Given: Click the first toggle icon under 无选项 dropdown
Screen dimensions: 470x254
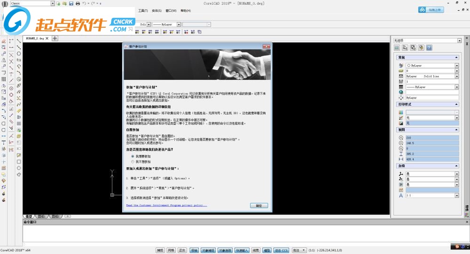Looking at the screenshot, I should coord(397,47).
